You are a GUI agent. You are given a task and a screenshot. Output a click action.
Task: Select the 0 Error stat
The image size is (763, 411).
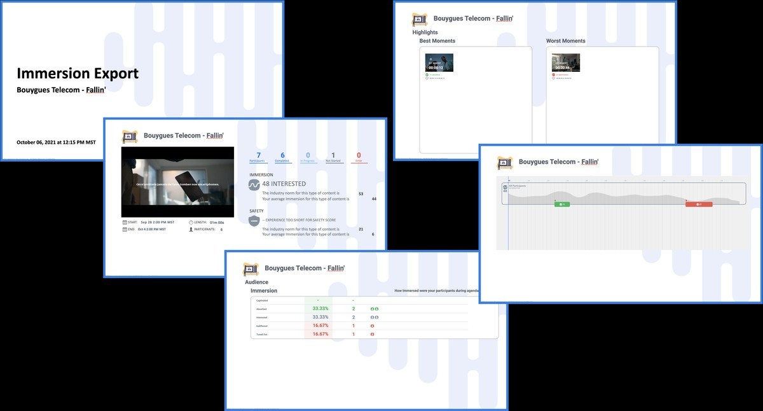click(359, 157)
